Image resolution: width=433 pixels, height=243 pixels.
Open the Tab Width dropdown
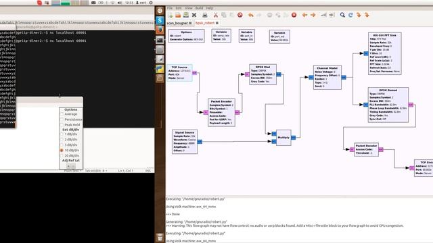click(x=96, y=171)
